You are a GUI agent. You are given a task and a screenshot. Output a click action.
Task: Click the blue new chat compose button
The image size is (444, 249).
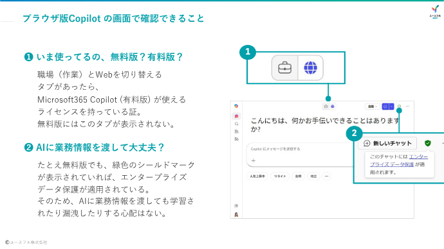tap(385, 107)
